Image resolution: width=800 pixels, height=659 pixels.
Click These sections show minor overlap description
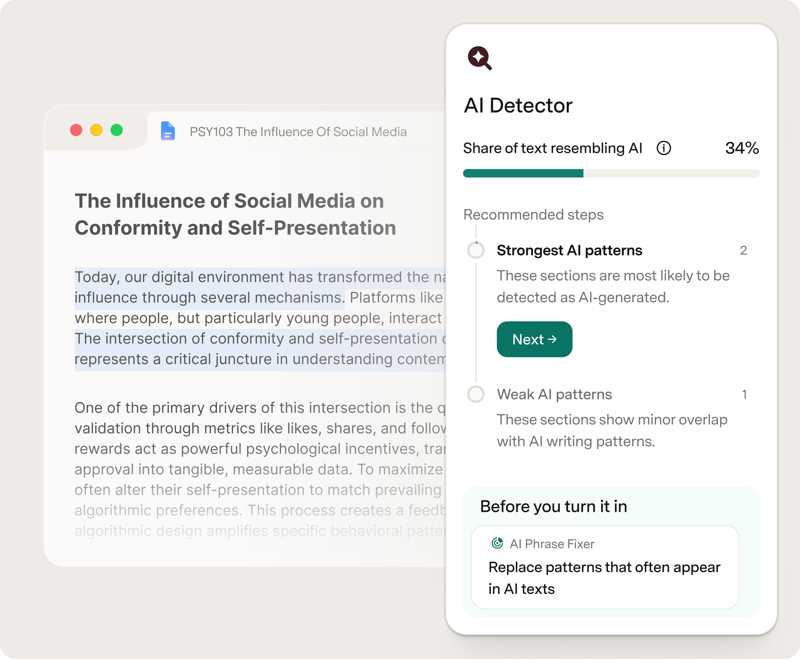pos(612,430)
